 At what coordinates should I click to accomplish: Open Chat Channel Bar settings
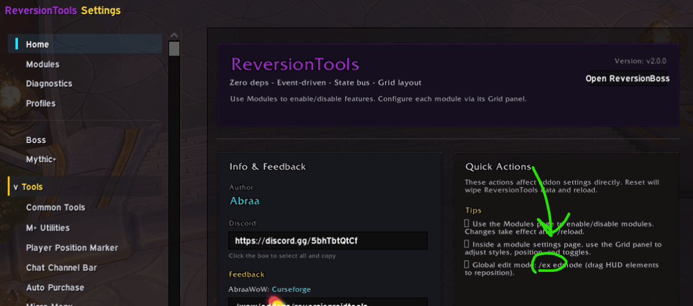(x=61, y=267)
